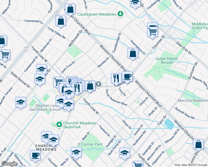Click the Goretti Pl label
The height and width of the screenshot is (167, 208).
138,130
